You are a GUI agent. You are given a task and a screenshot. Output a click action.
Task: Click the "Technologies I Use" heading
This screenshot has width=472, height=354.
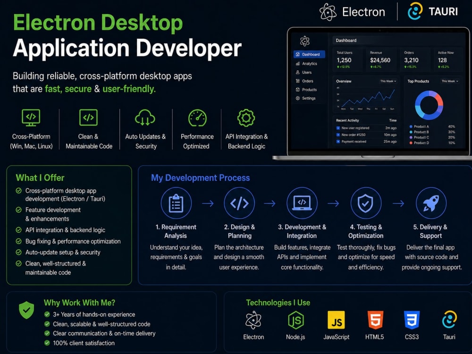(278, 303)
